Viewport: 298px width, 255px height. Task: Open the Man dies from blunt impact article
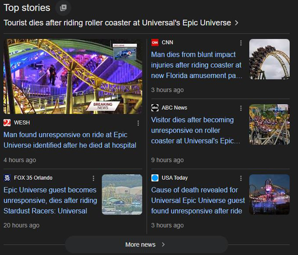pyautogui.click(x=197, y=65)
